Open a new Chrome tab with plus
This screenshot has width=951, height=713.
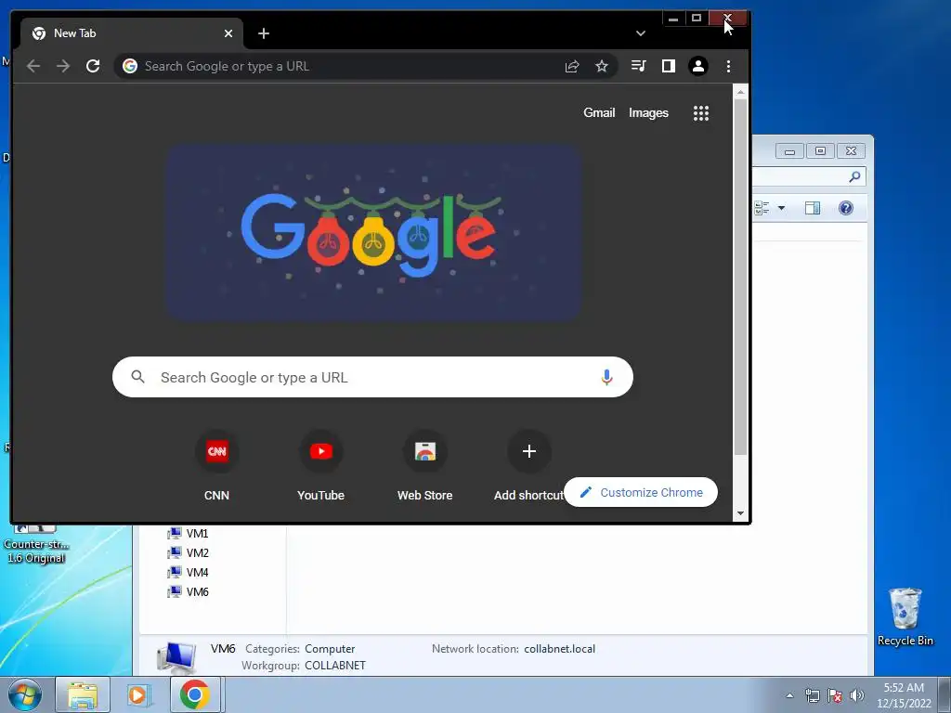point(263,33)
